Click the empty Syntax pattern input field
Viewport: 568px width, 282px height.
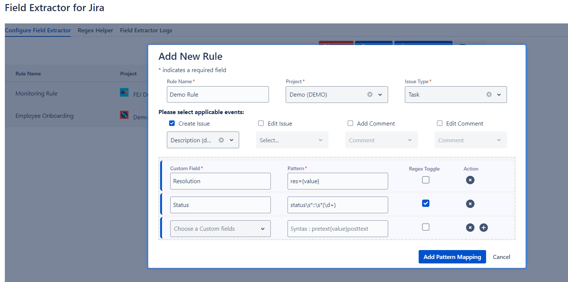(x=338, y=228)
